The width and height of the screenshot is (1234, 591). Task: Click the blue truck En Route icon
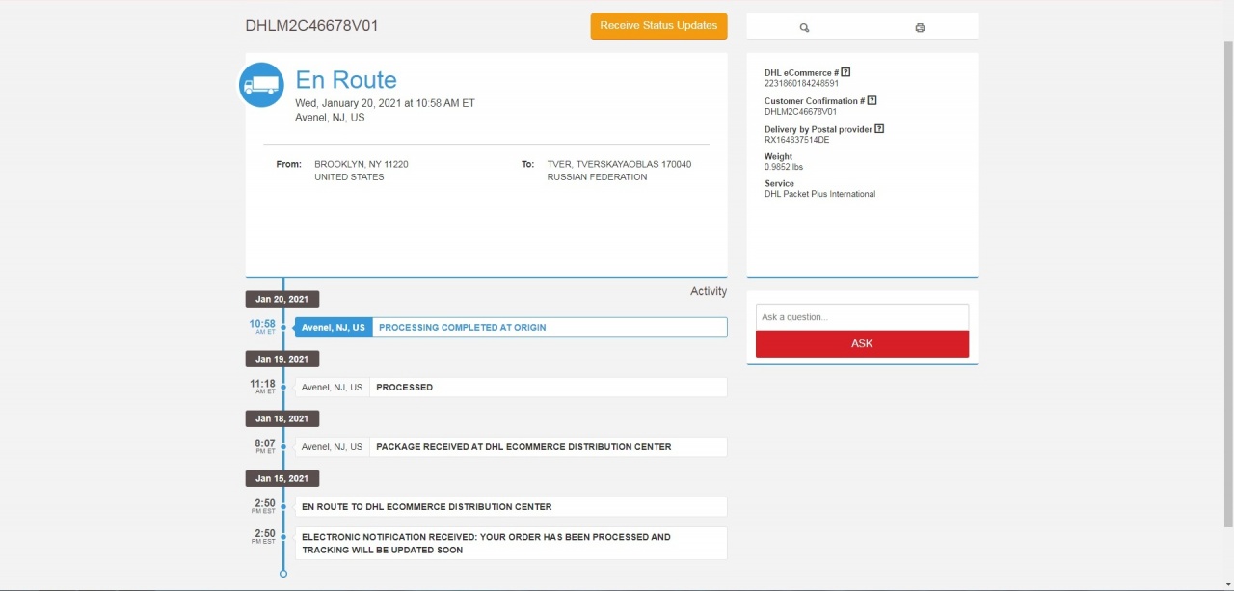(261, 85)
